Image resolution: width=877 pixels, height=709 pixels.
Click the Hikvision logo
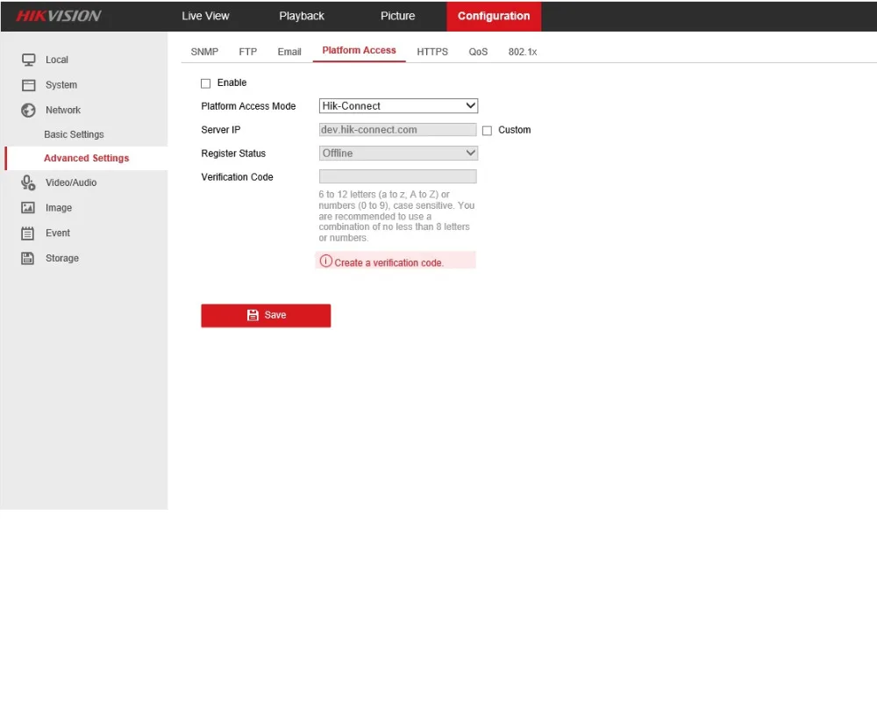click(x=59, y=16)
